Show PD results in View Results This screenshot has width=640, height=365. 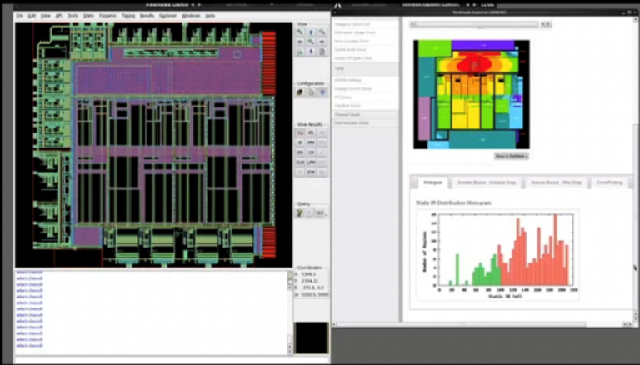click(x=311, y=132)
